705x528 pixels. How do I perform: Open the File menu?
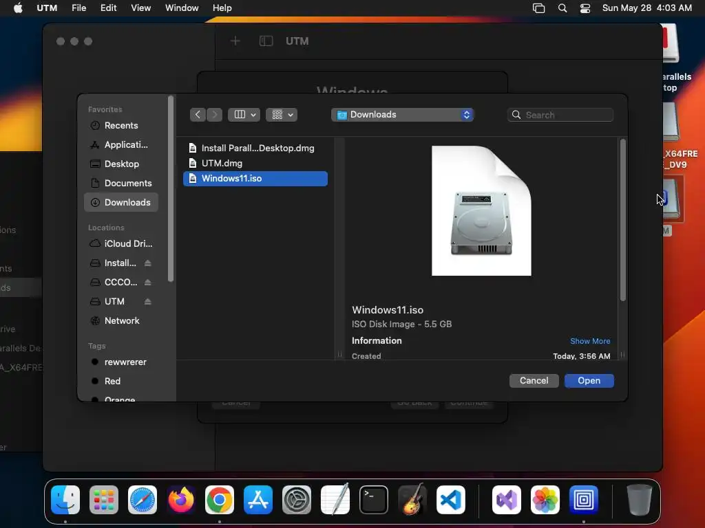[78, 8]
